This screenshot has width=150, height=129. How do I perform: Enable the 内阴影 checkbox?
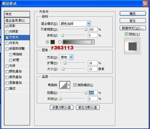[7, 32]
